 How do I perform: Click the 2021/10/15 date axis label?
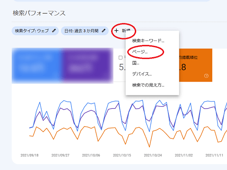122,155
